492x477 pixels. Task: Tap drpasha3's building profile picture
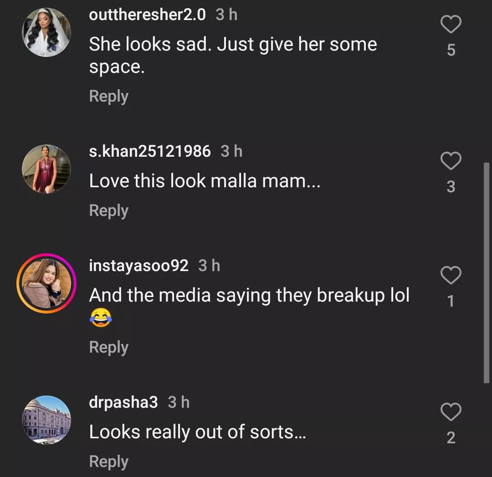(x=46, y=420)
